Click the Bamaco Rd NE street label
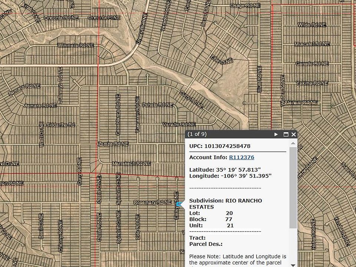The width and height of the screenshot is (356, 267). pyautogui.click(x=24, y=89)
